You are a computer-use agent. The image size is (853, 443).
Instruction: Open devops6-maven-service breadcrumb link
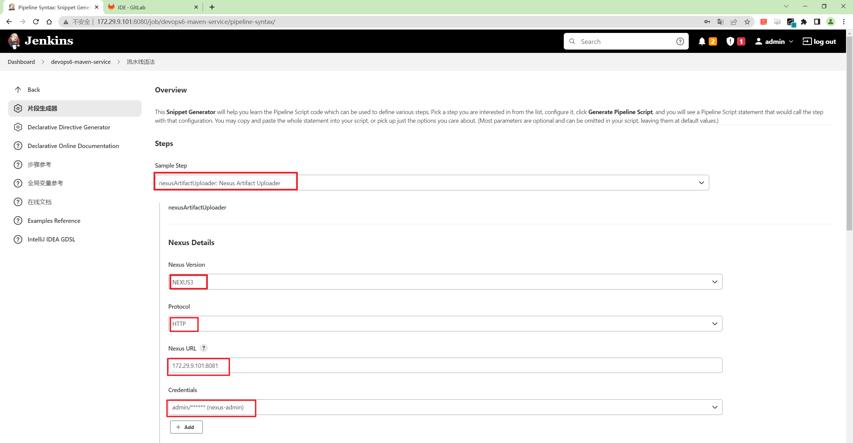coord(81,62)
